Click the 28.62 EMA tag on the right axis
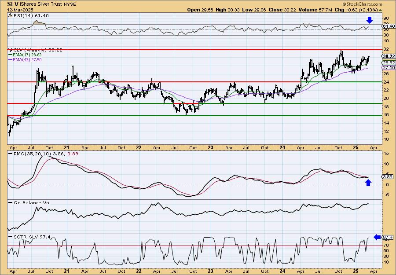The width and height of the screenshot is (396, 275). point(389,62)
